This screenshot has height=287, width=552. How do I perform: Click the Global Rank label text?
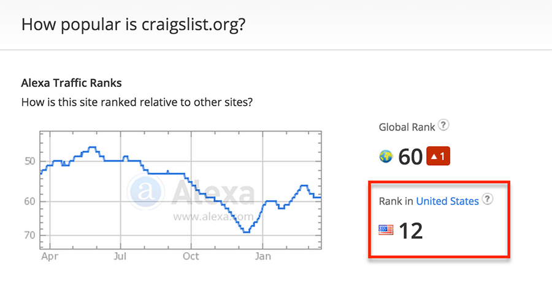pos(407,127)
